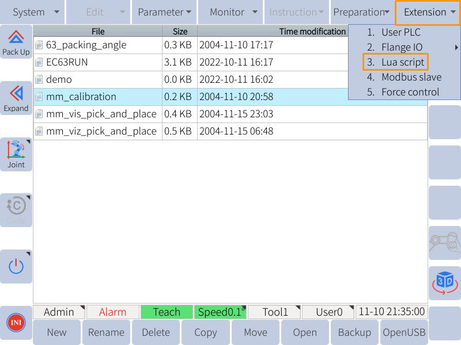461x345 pixels.
Task: Click the blue power servo icon
Action: (x=16, y=267)
